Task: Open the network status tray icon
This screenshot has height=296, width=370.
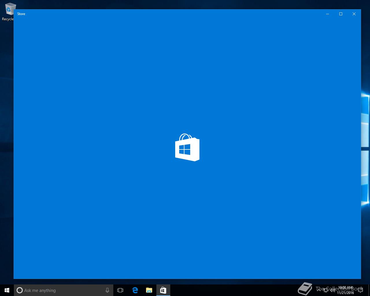Action: [x=326, y=290]
